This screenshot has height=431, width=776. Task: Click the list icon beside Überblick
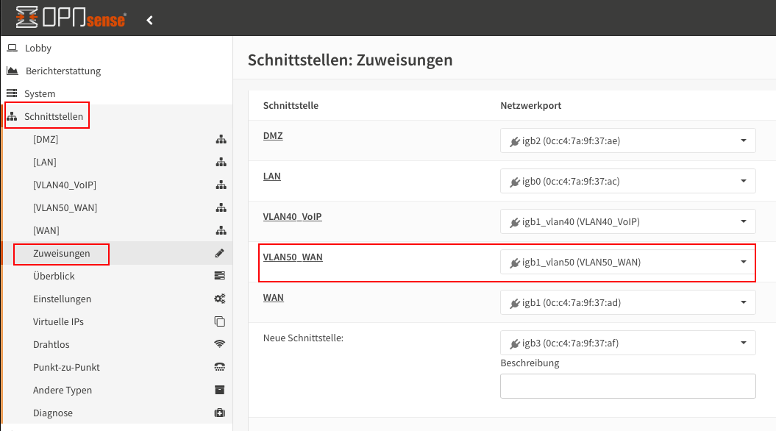(x=220, y=276)
